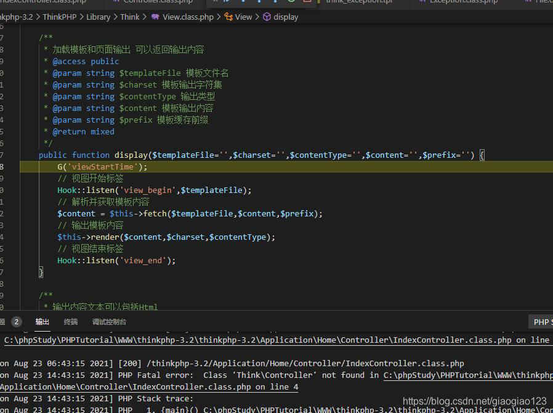Click the 'public function display' declaration line
Image resolution: width=553 pixels, height=413 pixels.
coord(261,155)
